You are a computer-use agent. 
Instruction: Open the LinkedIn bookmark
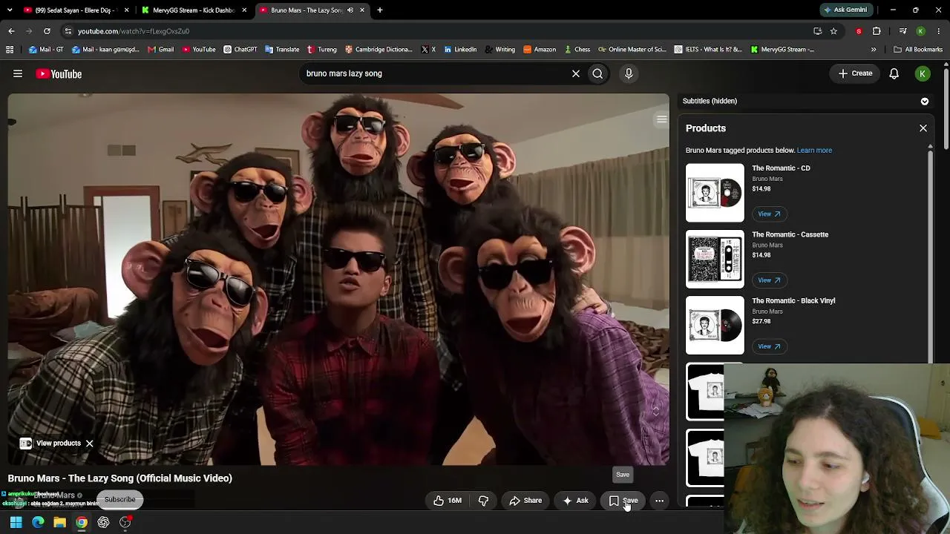click(x=459, y=50)
